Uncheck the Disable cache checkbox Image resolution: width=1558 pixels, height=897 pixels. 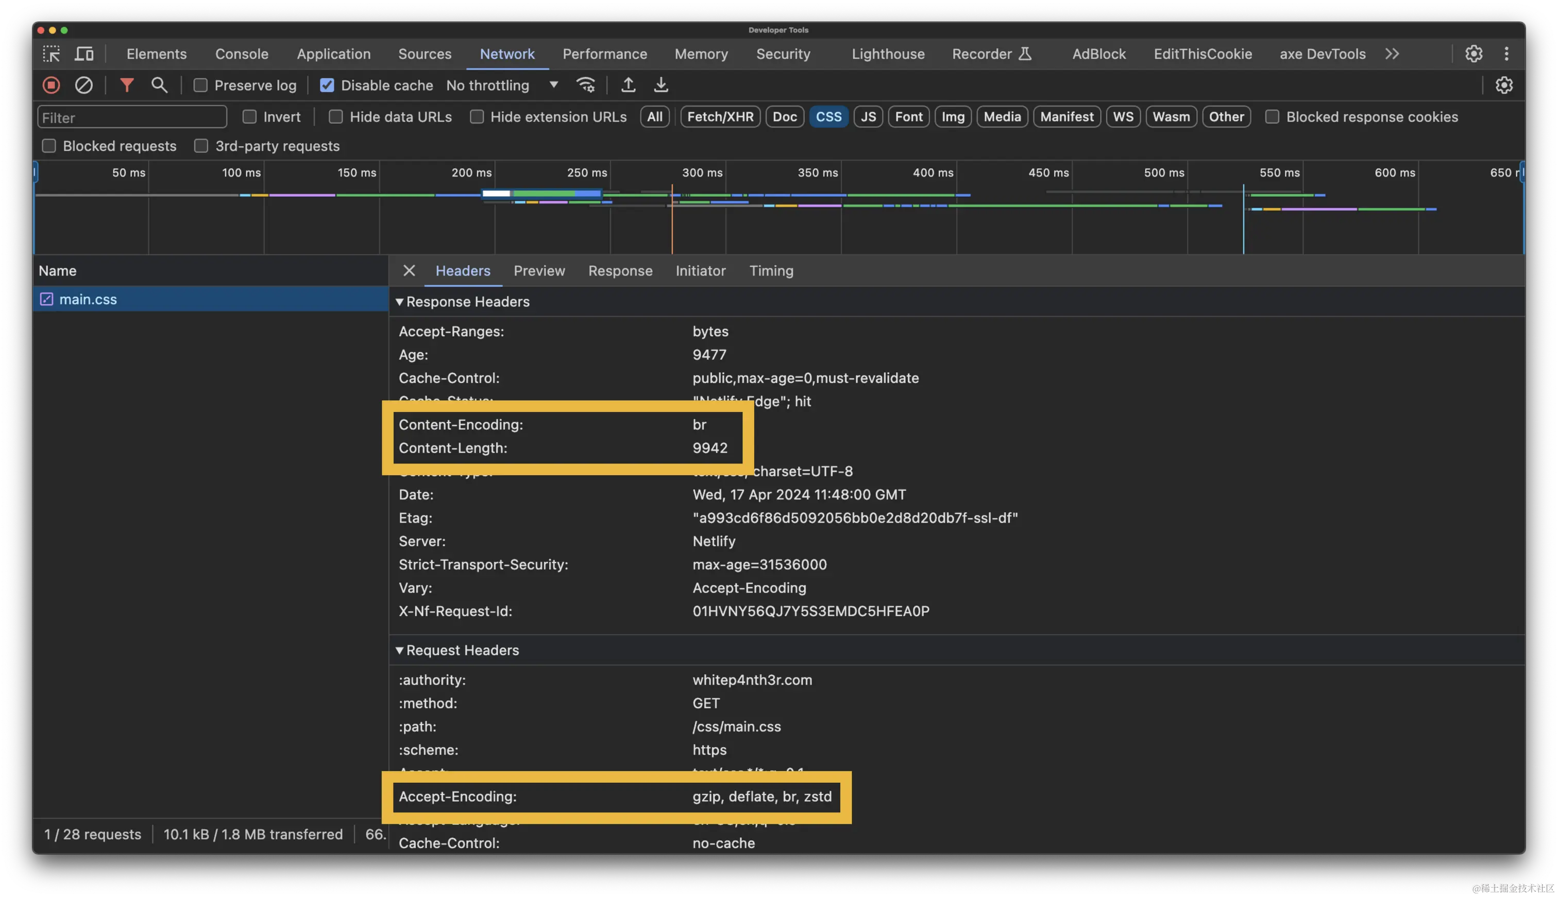click(327, 85)
